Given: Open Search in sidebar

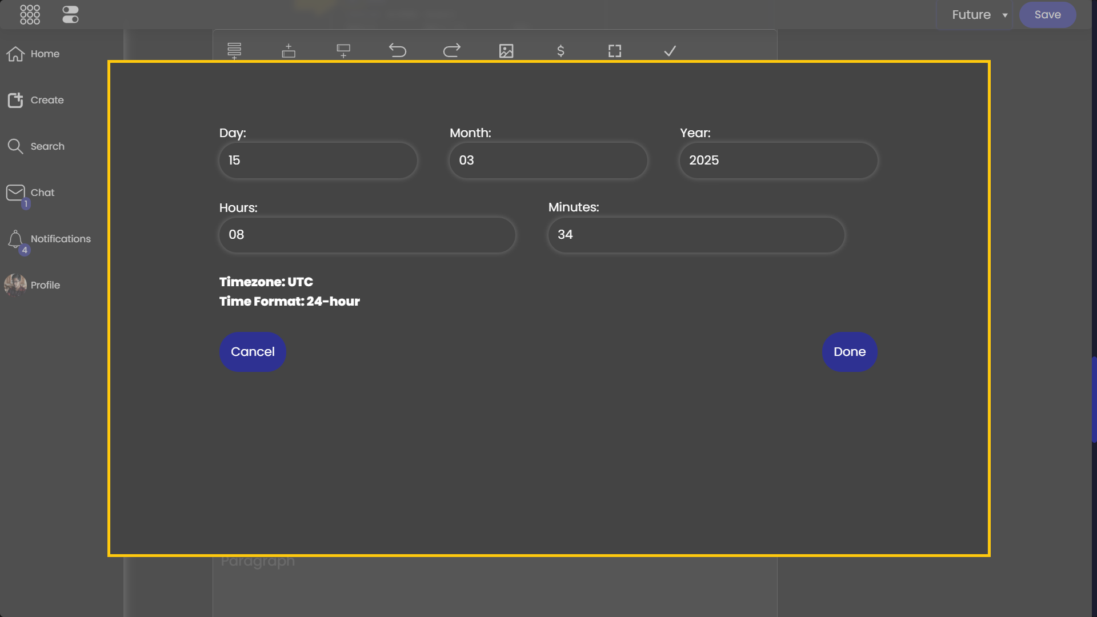Looking at the screenshot, I should click(x=36, y=146).
